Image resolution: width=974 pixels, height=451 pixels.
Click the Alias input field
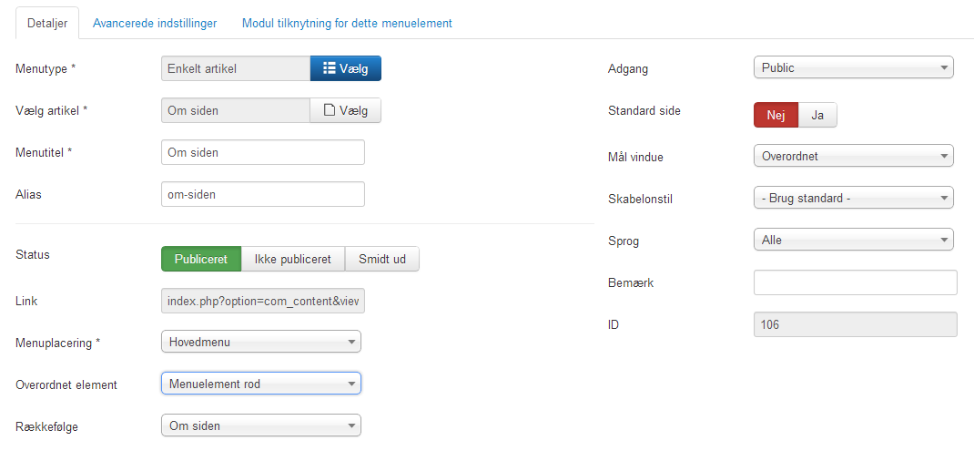[x=263, y=194]
